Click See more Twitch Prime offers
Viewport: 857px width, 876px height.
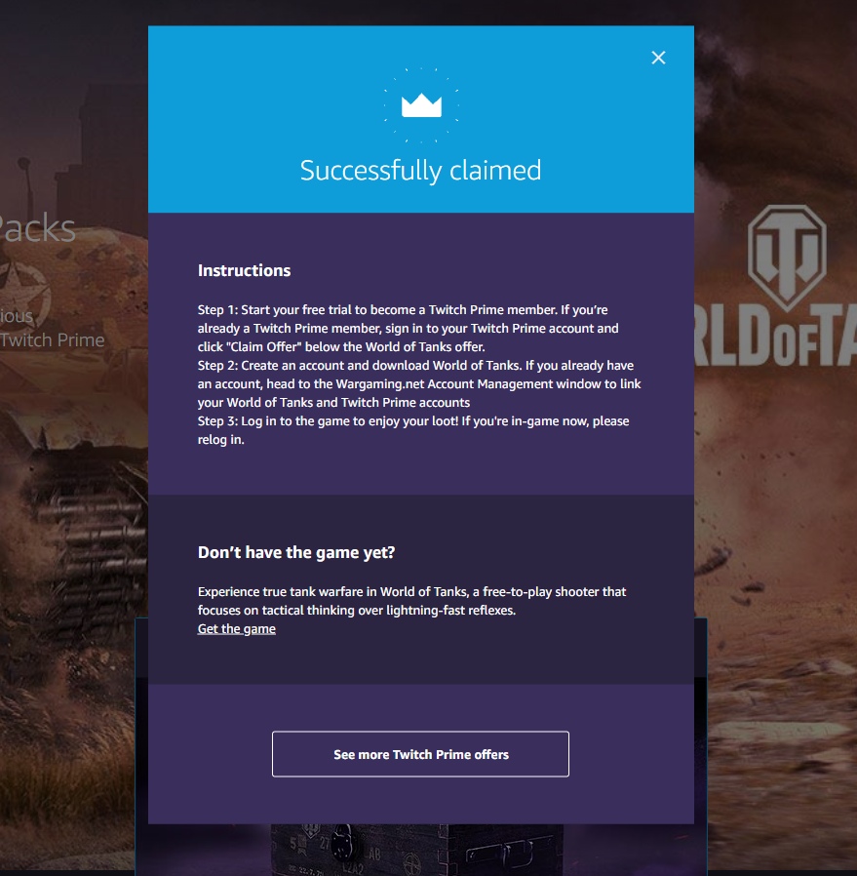(420, 754)
